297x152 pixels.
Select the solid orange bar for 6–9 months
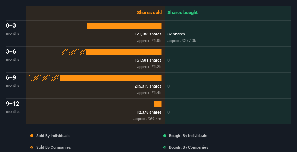111,78
